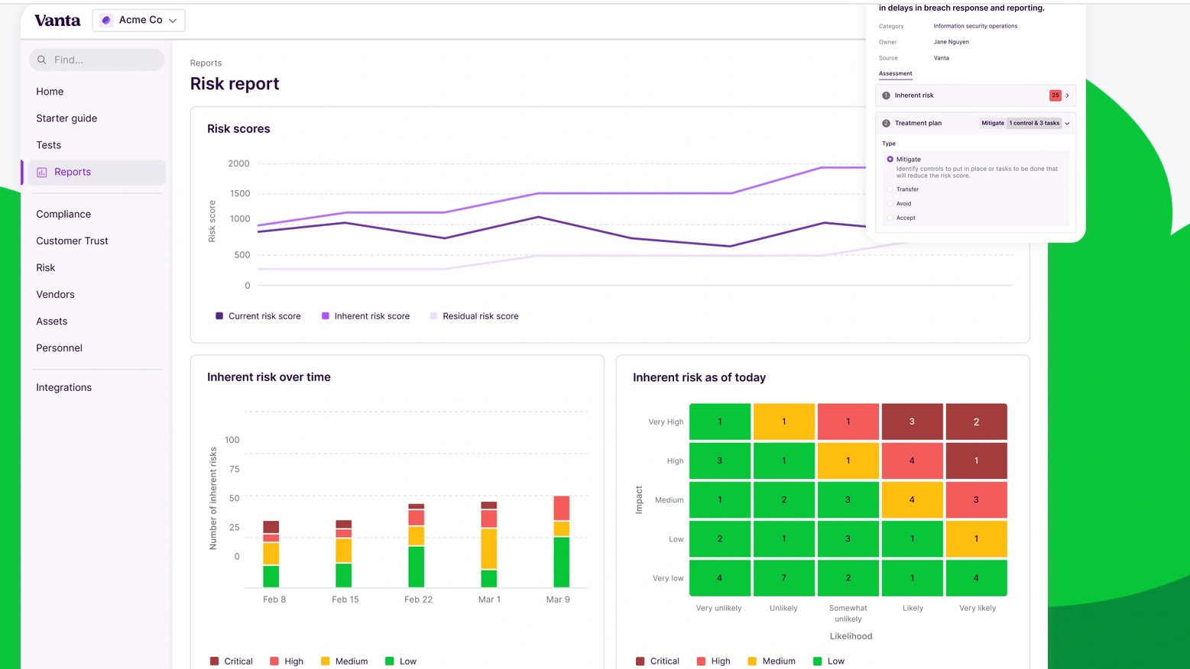This screenshot has width=1190, height=669.
Task: Click the "Inherent risk as of today" title
Action: (699, 378)
